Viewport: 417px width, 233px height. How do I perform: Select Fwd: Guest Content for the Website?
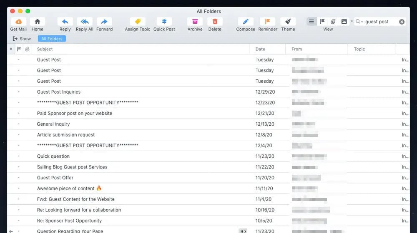[208, 199]
